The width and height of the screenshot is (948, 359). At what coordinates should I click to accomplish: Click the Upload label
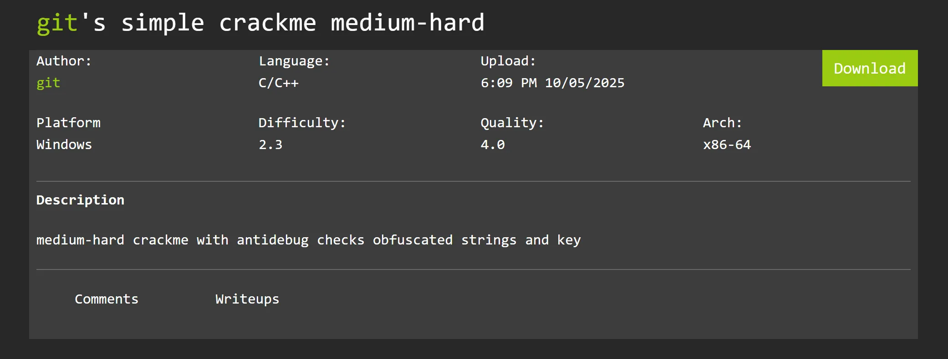tap(508, 61)
